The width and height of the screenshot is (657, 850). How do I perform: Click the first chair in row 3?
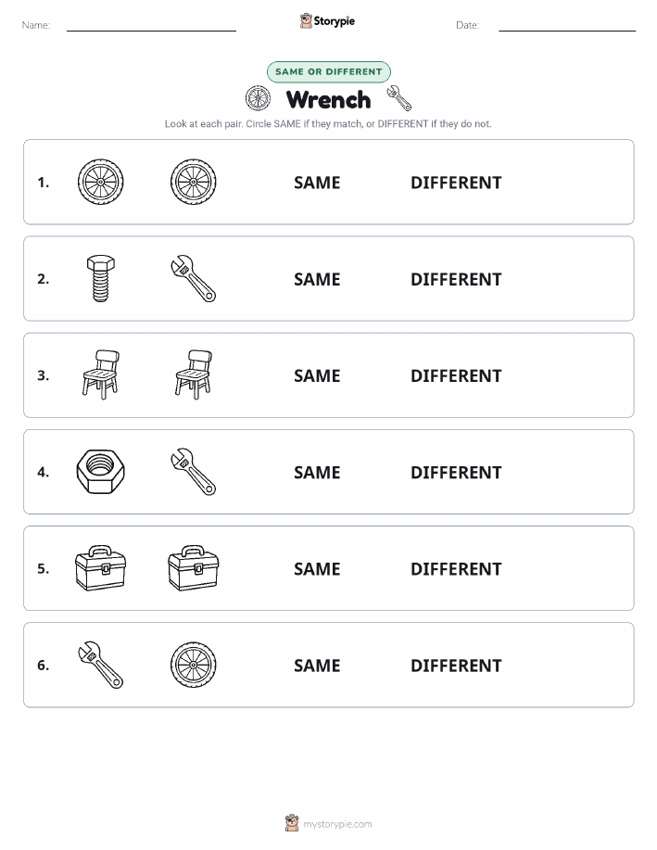(101, 375)
